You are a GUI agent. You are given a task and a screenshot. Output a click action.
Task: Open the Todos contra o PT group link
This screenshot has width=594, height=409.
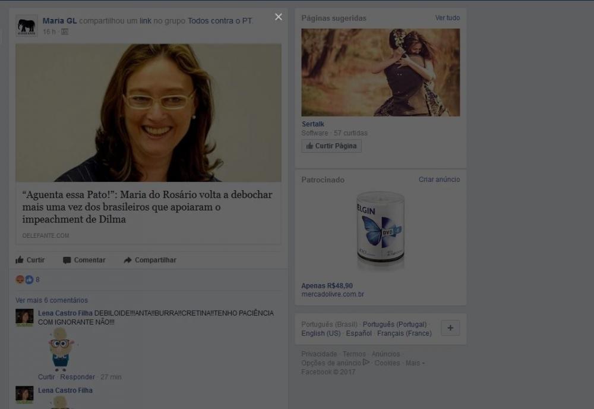(220, 21)
